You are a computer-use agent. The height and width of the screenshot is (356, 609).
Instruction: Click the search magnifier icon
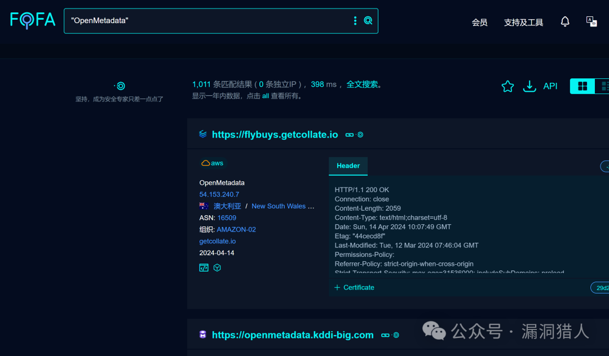click(368, 20)
